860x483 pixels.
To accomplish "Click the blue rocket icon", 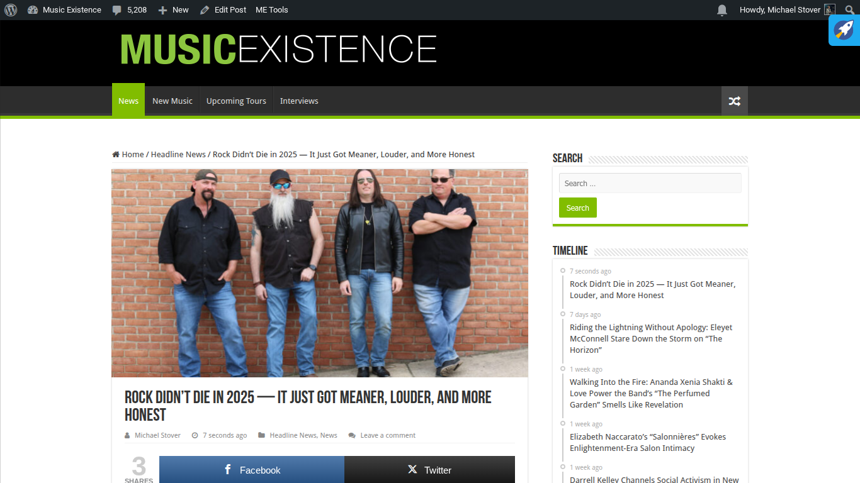I will click(844, 30).
